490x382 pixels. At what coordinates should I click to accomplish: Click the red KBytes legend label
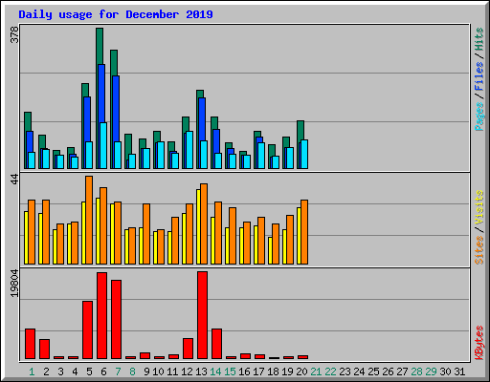tap(479, 343)
